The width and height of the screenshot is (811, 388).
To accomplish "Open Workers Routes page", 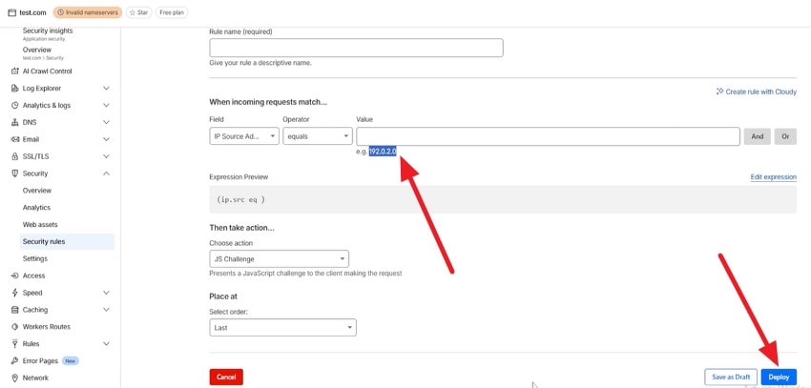I will tap(46, 327).
